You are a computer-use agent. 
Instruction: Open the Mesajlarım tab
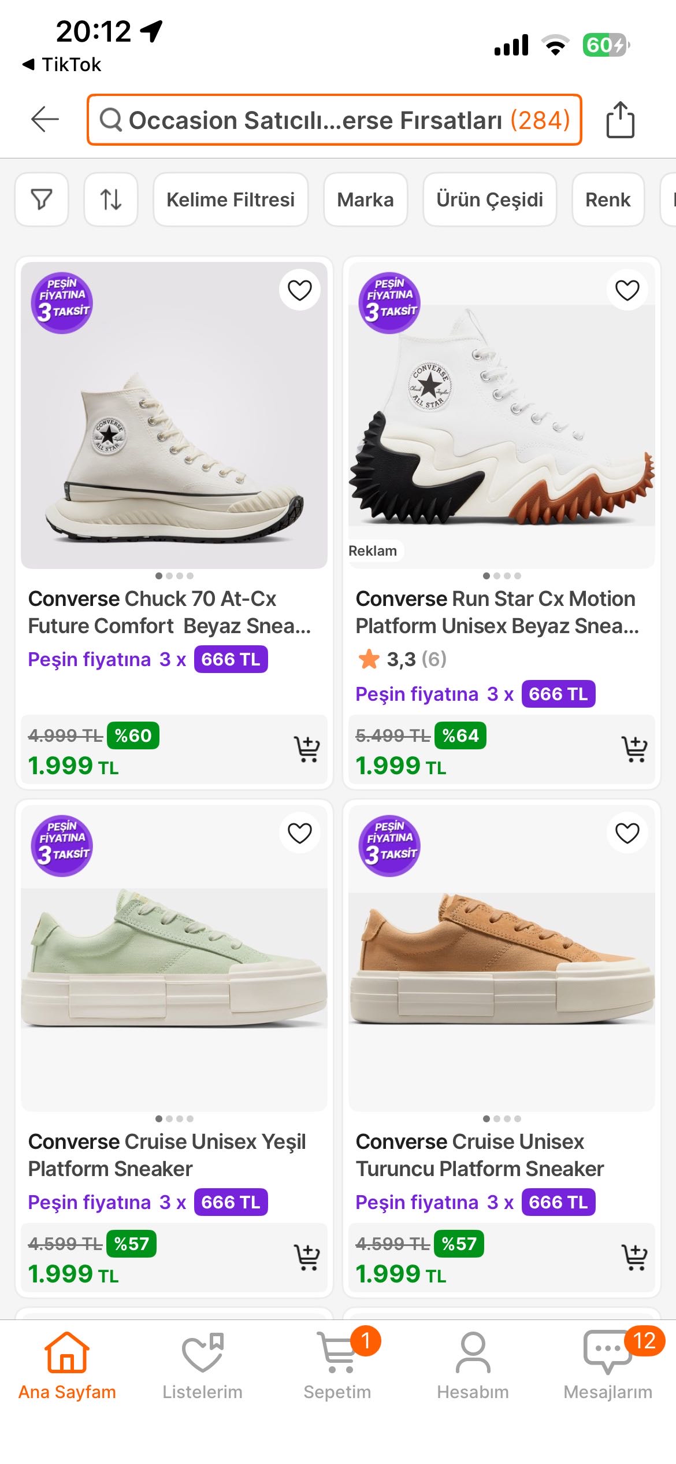click(607, 1366)
